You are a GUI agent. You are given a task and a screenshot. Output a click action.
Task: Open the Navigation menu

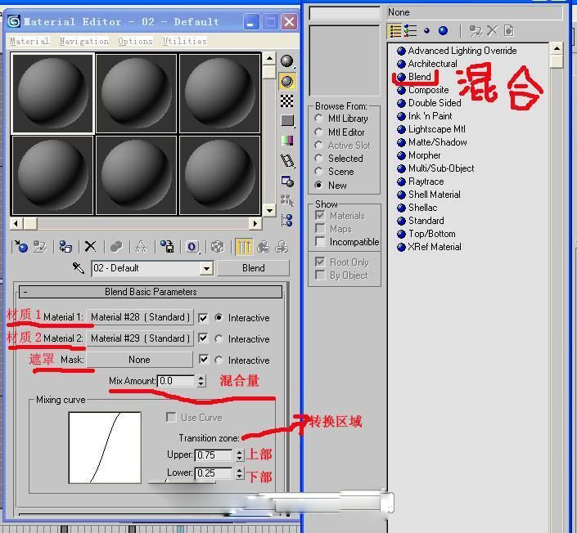coord(83,41)
